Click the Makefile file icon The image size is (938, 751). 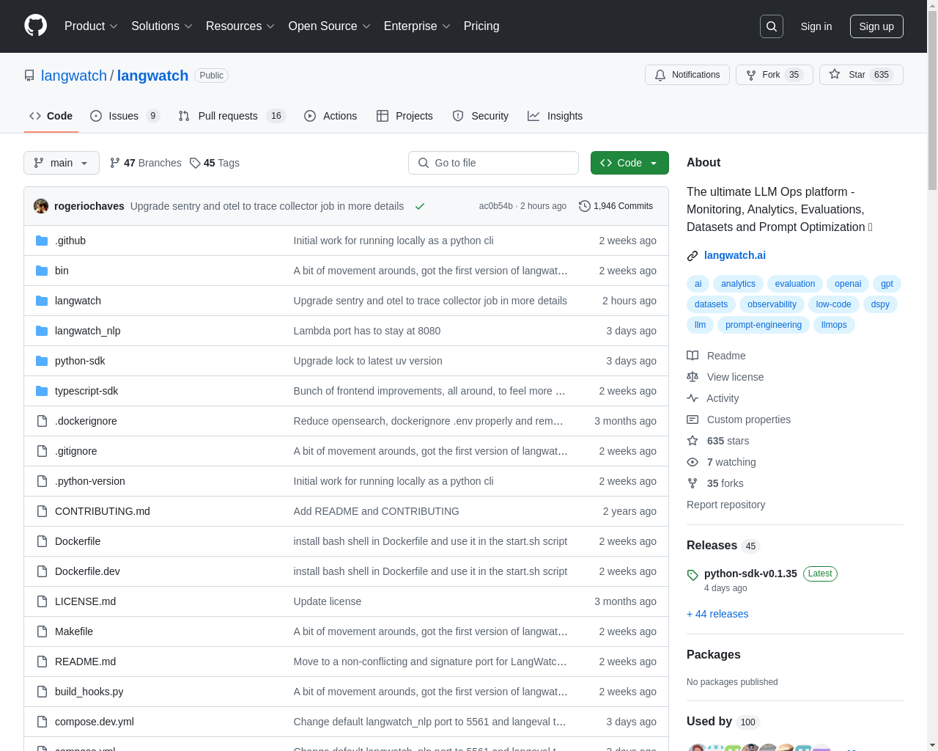click(42, 631)
